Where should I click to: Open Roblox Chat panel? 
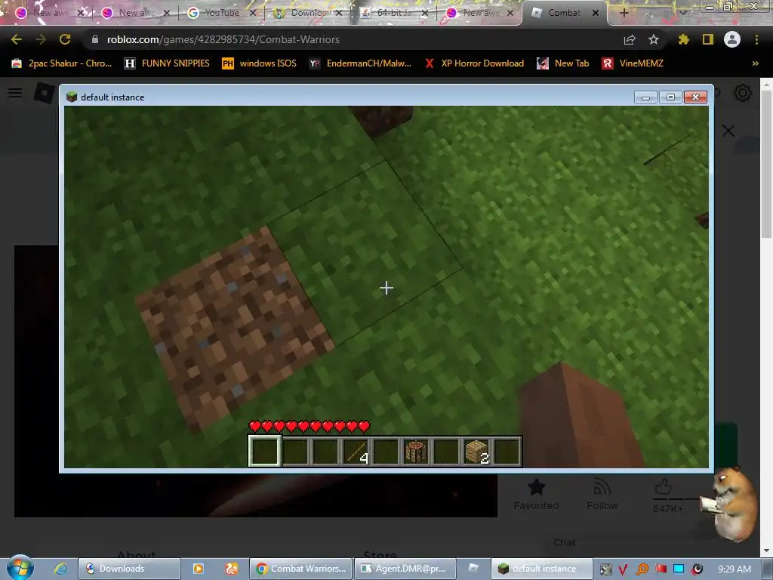(565, 542)
